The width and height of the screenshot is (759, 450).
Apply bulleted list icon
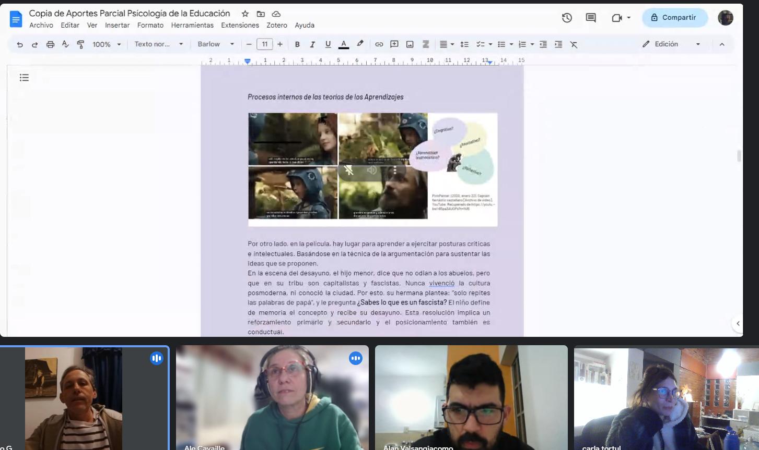click(x=501, y=44)
